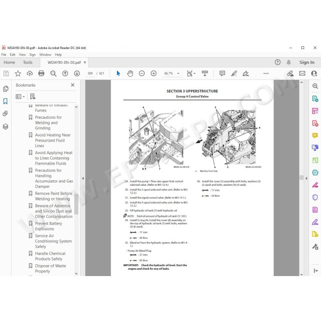Activate the hand pan tool
The image size is (321, 321).
(130, 73)
